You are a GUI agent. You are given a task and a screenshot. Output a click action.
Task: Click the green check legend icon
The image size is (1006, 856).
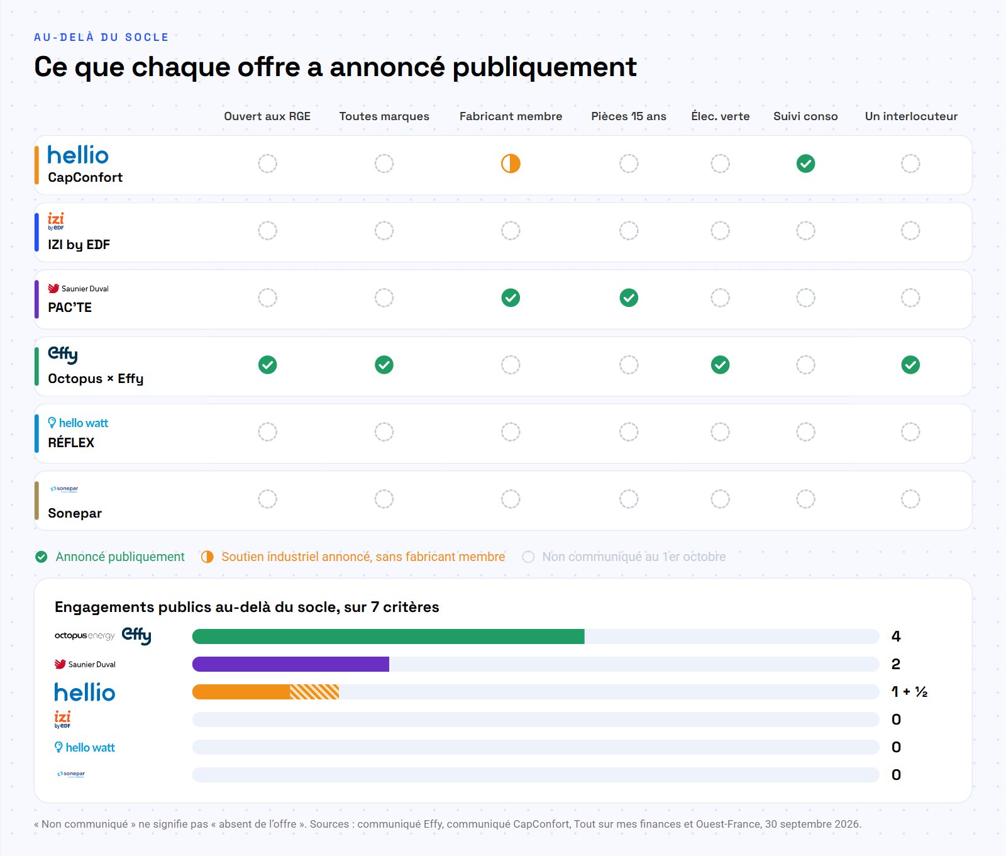41,557
